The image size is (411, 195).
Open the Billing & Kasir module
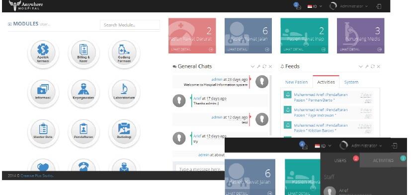click(83, 53)
